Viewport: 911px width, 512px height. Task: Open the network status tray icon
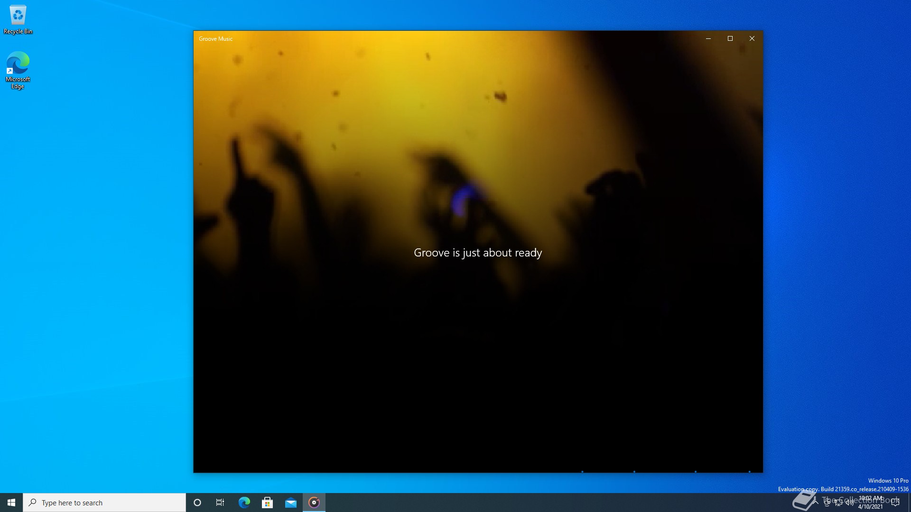[838, 503]
